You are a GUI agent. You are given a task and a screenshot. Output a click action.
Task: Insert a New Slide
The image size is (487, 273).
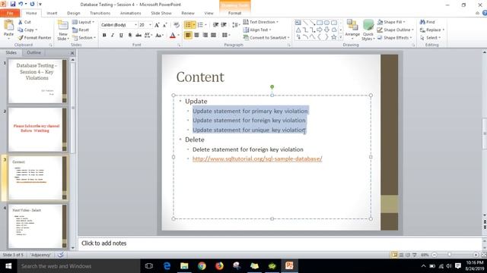click(62, 30)
